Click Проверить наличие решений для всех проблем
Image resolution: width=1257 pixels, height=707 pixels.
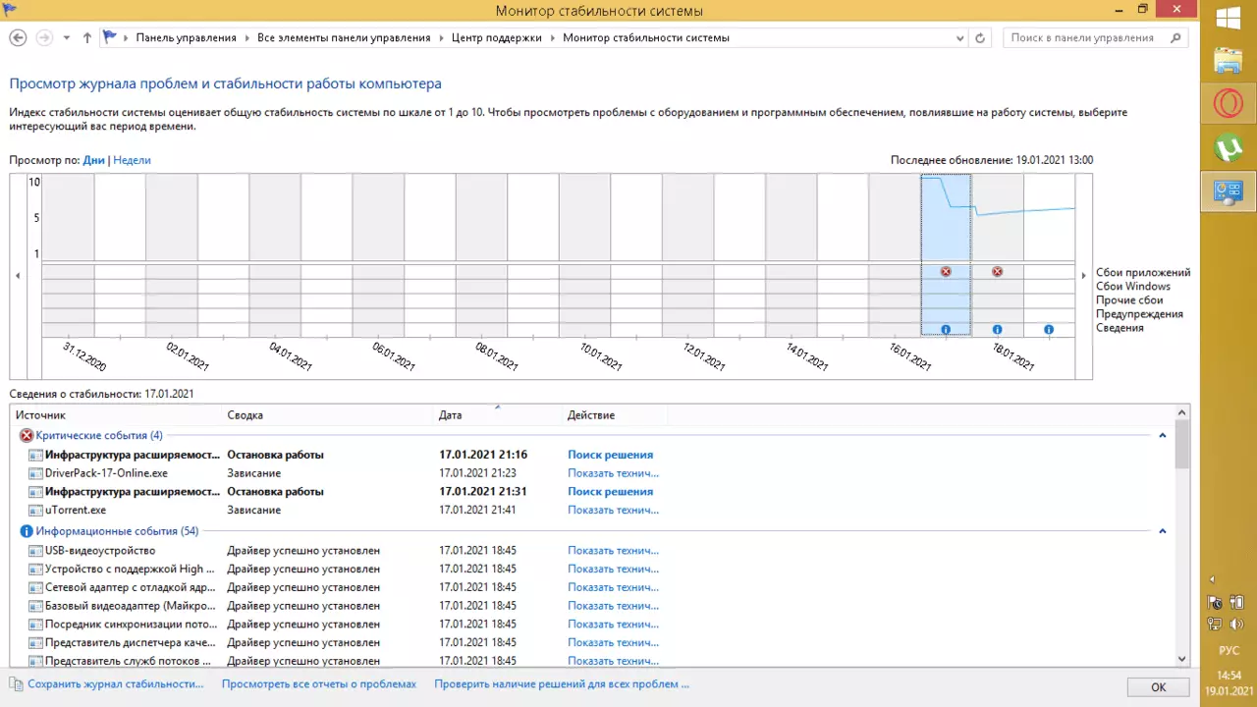coord(562,684)
